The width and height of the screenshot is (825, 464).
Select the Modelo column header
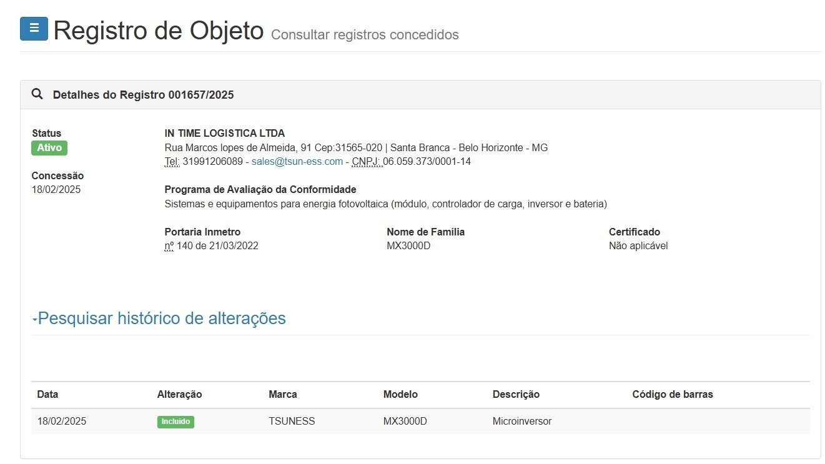(x=400, y=395)
